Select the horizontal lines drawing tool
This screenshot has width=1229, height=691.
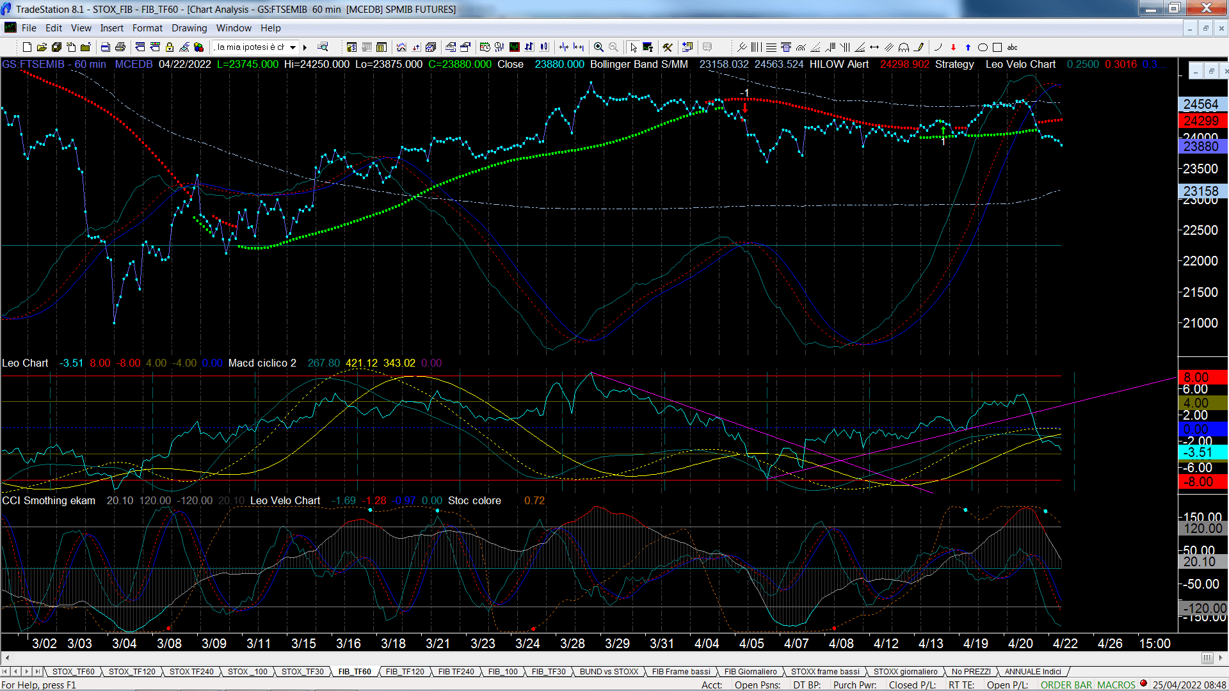[x=771, y=47]
